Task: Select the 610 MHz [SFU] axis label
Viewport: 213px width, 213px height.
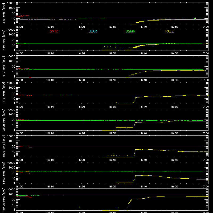Action: [x=4, y=66]
